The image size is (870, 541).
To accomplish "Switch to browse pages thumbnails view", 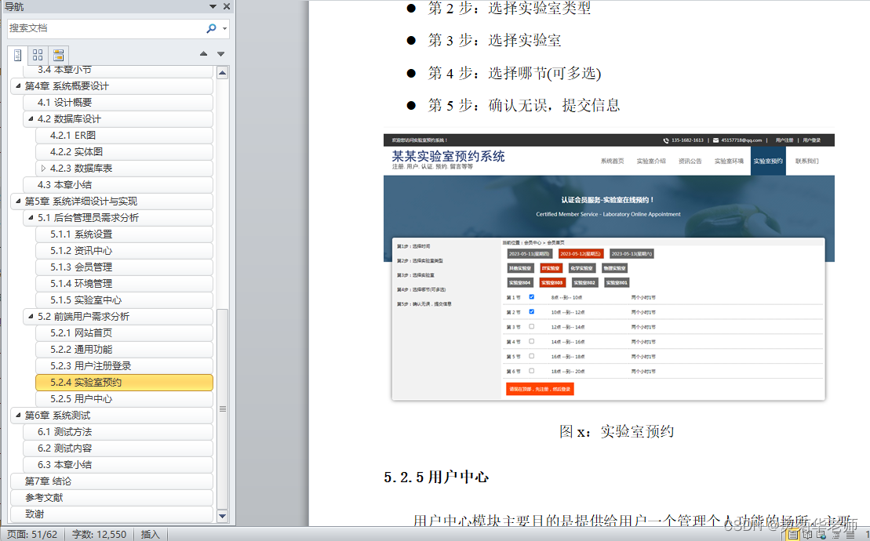I will pos(37,55).
